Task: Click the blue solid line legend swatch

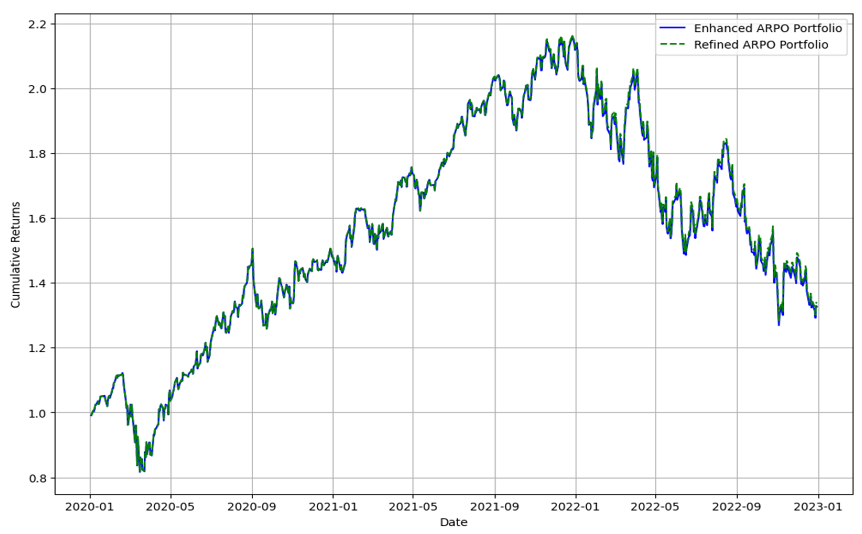Action: 672,28
